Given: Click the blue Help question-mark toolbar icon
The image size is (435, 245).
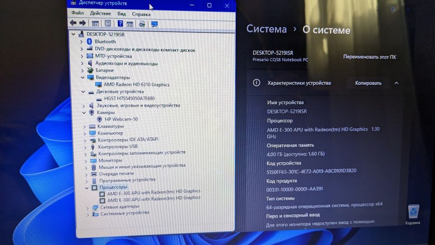Looking at the screenshot, I should pos(120,23).
